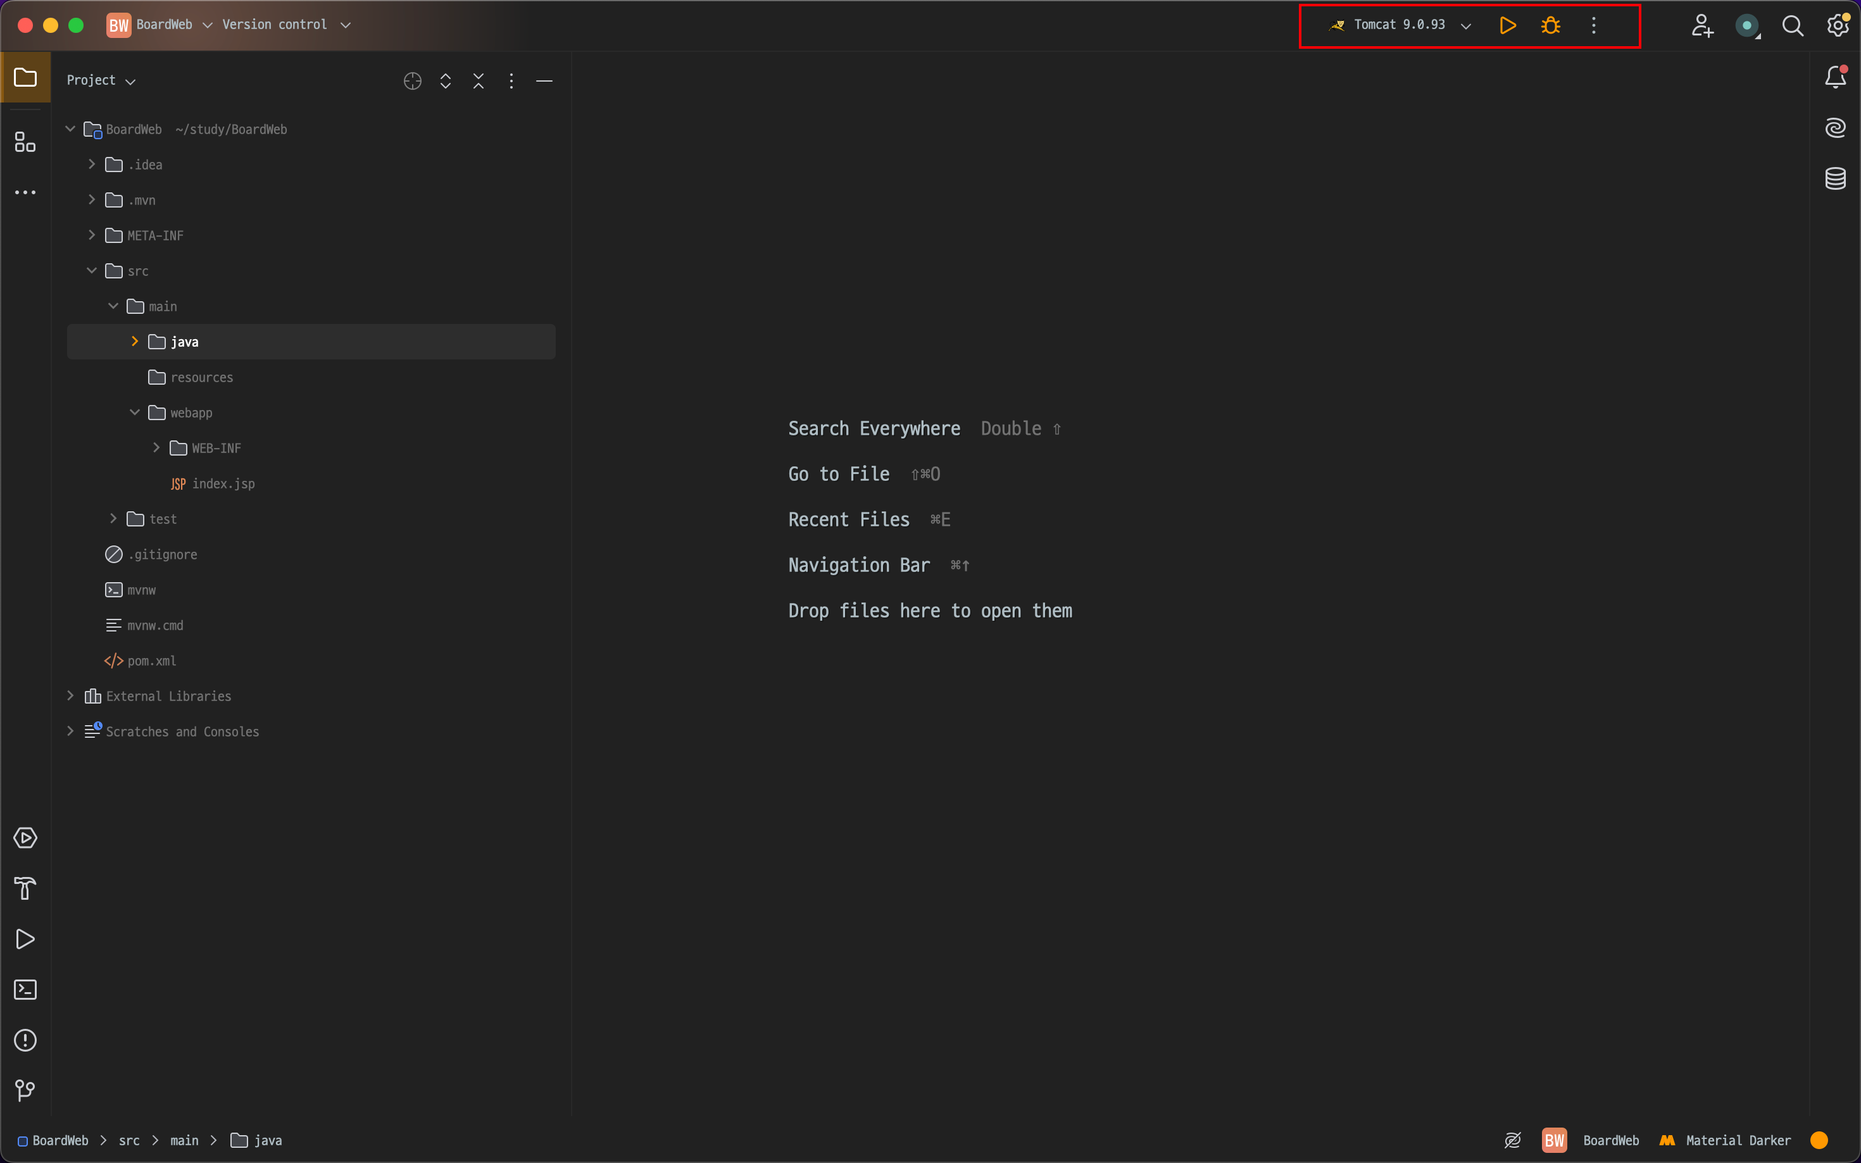Expand the java folder
This screenshot has height=1163, width=1861.
pyautogui.click(x=135, y=342)
